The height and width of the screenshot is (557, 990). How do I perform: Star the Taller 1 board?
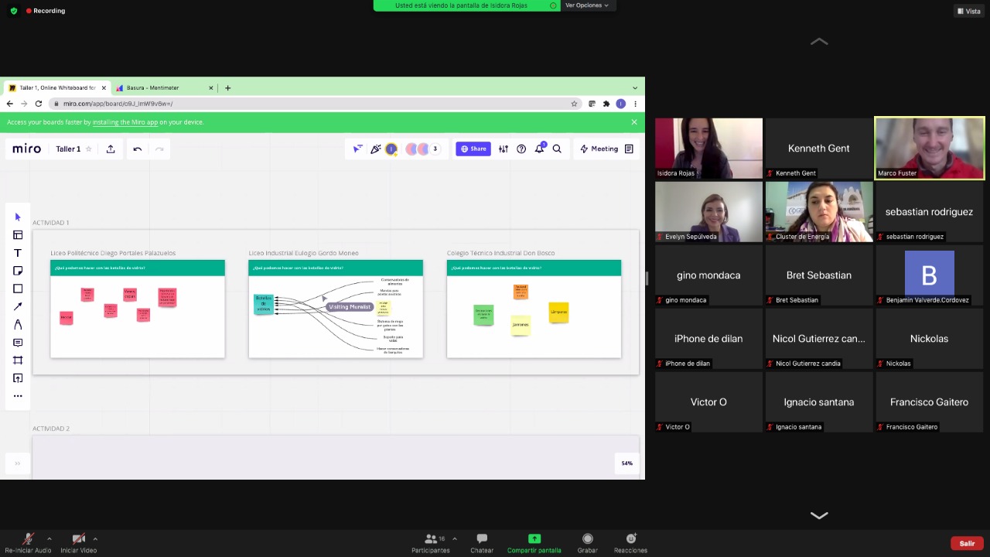89,149
